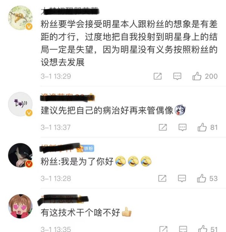This screenshot has width=226, height=232.
Task: Open the dark cap avatar profile
Action: tap(20, 155)
